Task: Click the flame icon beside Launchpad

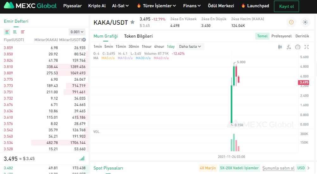Action: (x=243, y=5)
